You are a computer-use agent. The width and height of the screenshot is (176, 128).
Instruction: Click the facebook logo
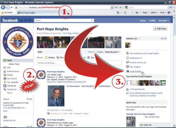(10, 20)
